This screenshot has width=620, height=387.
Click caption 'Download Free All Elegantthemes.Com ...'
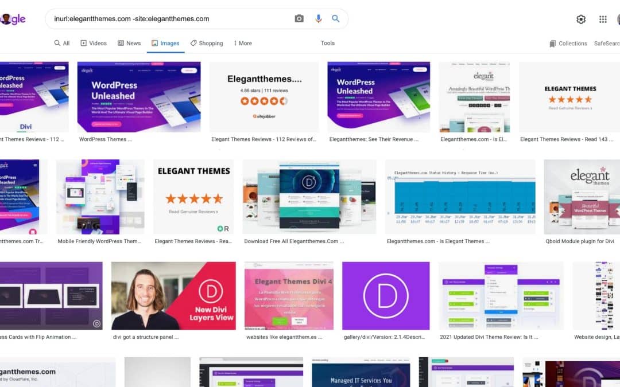(294, 241)
